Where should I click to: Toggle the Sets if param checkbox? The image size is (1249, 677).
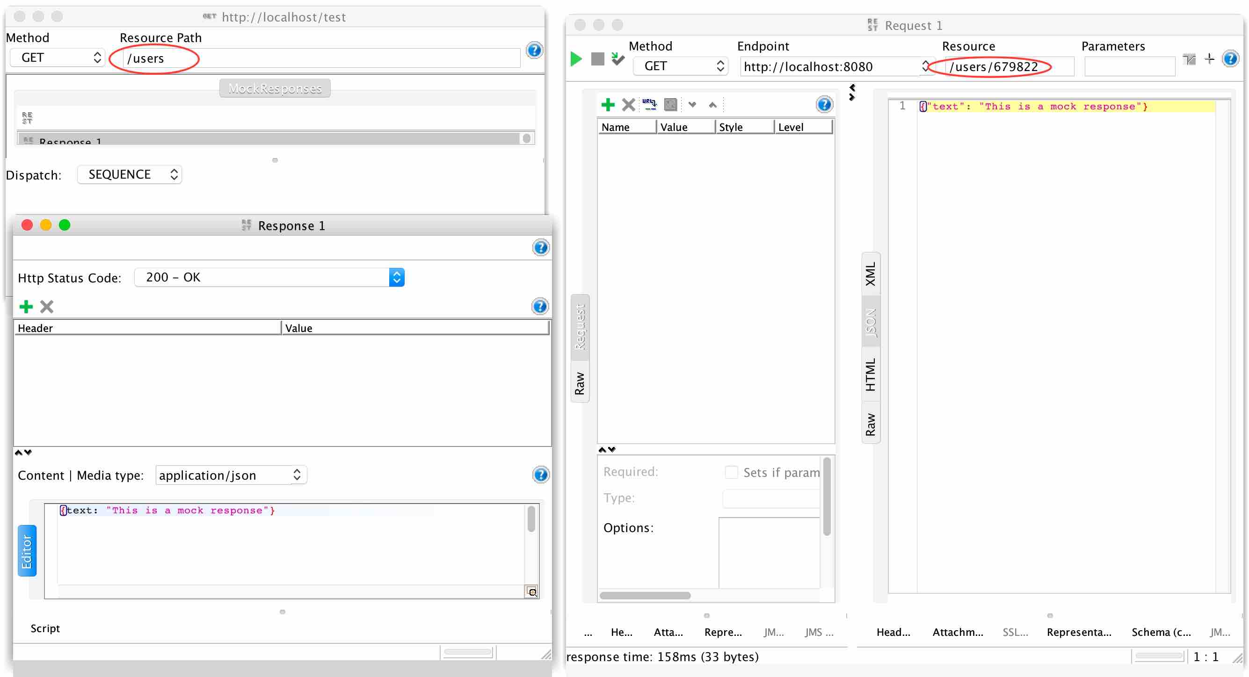pos(731,473)
